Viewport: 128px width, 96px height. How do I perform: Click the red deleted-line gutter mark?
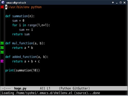(2, 7)
